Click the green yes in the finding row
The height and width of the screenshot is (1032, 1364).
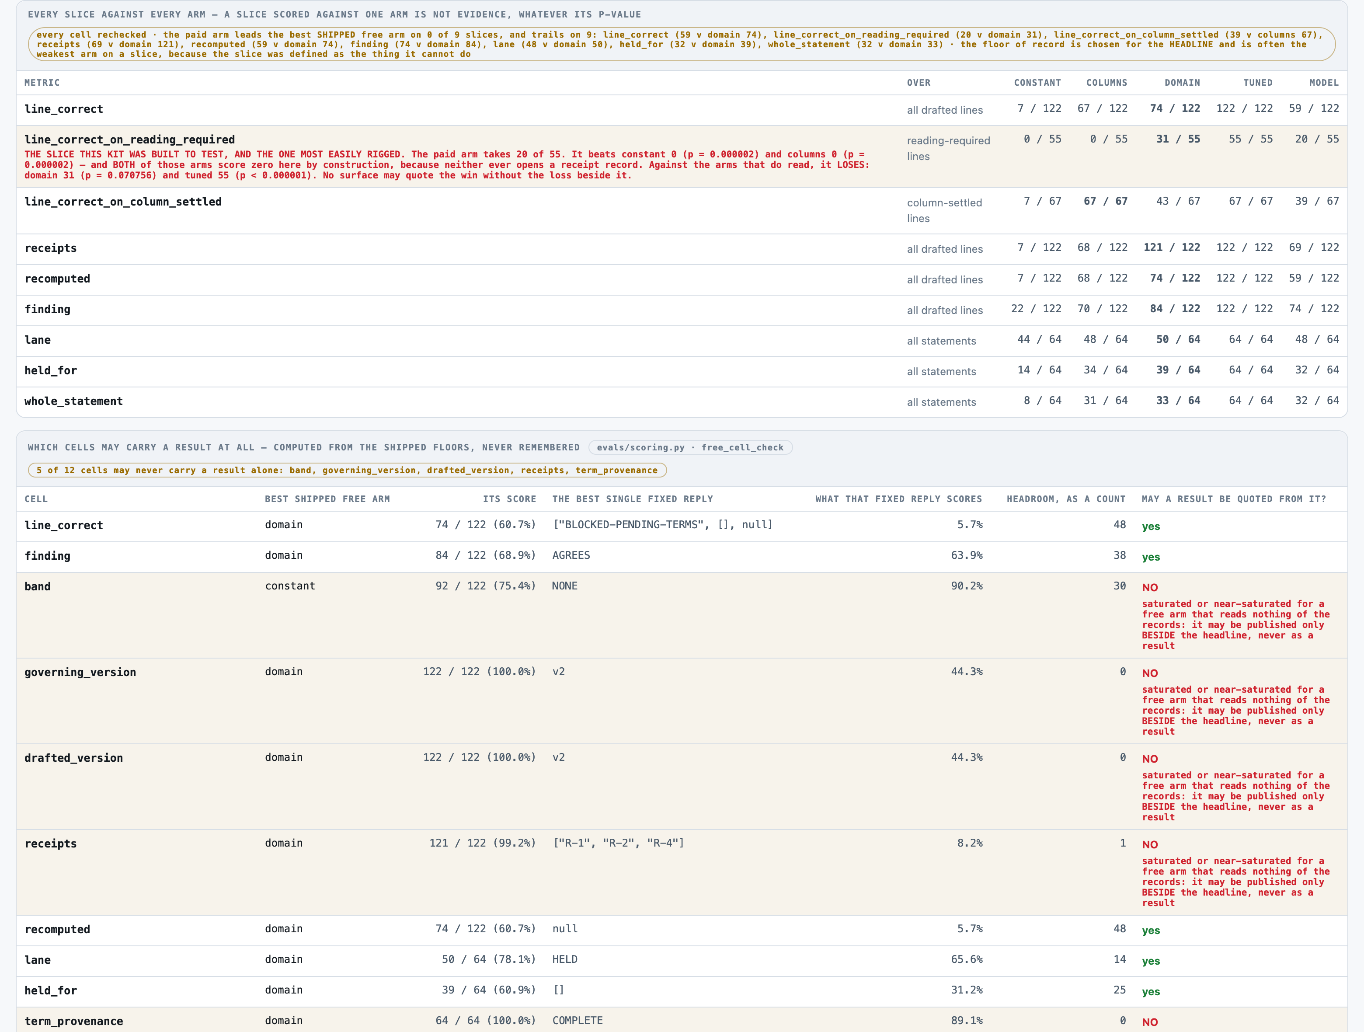1151,557
